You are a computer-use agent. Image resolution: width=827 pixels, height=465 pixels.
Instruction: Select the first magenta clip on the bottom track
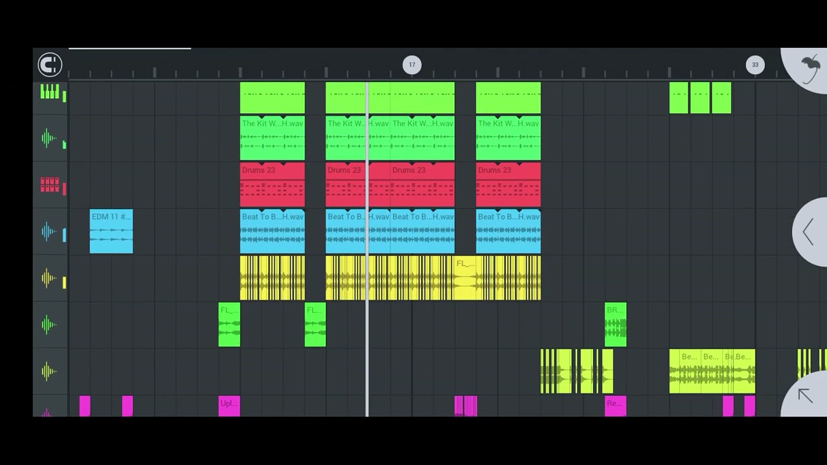pyautogui.click(x=85, y=406)
